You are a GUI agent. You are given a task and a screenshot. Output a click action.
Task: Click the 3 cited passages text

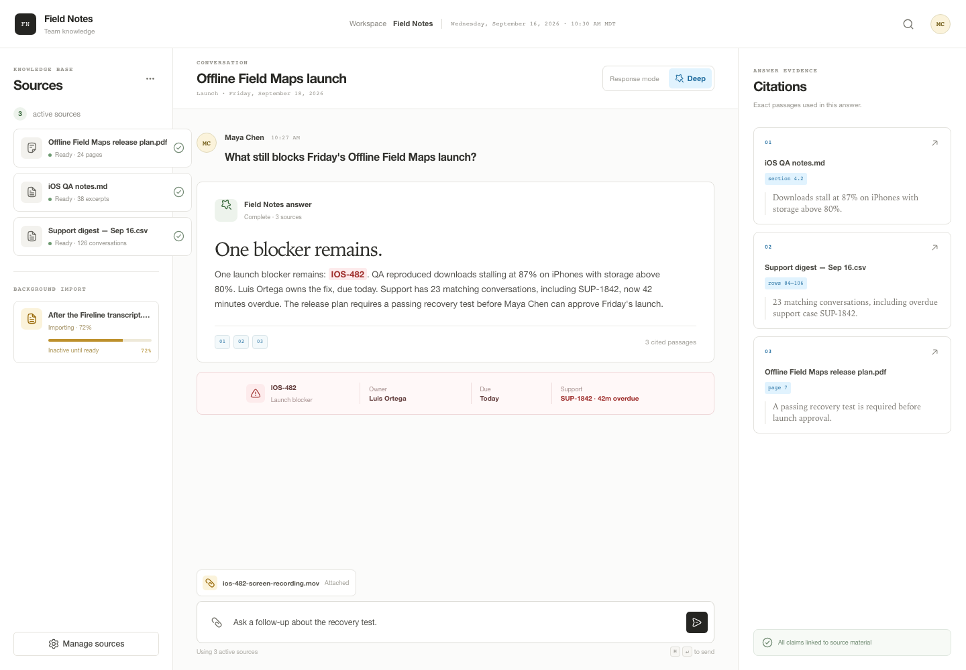pyautogui.click(x=670, y=342)
